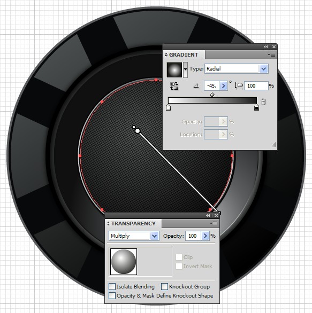The image size is (312, 313).
Task: Open the Transparency Opacity slider arrow
Action: click(205, 236)
